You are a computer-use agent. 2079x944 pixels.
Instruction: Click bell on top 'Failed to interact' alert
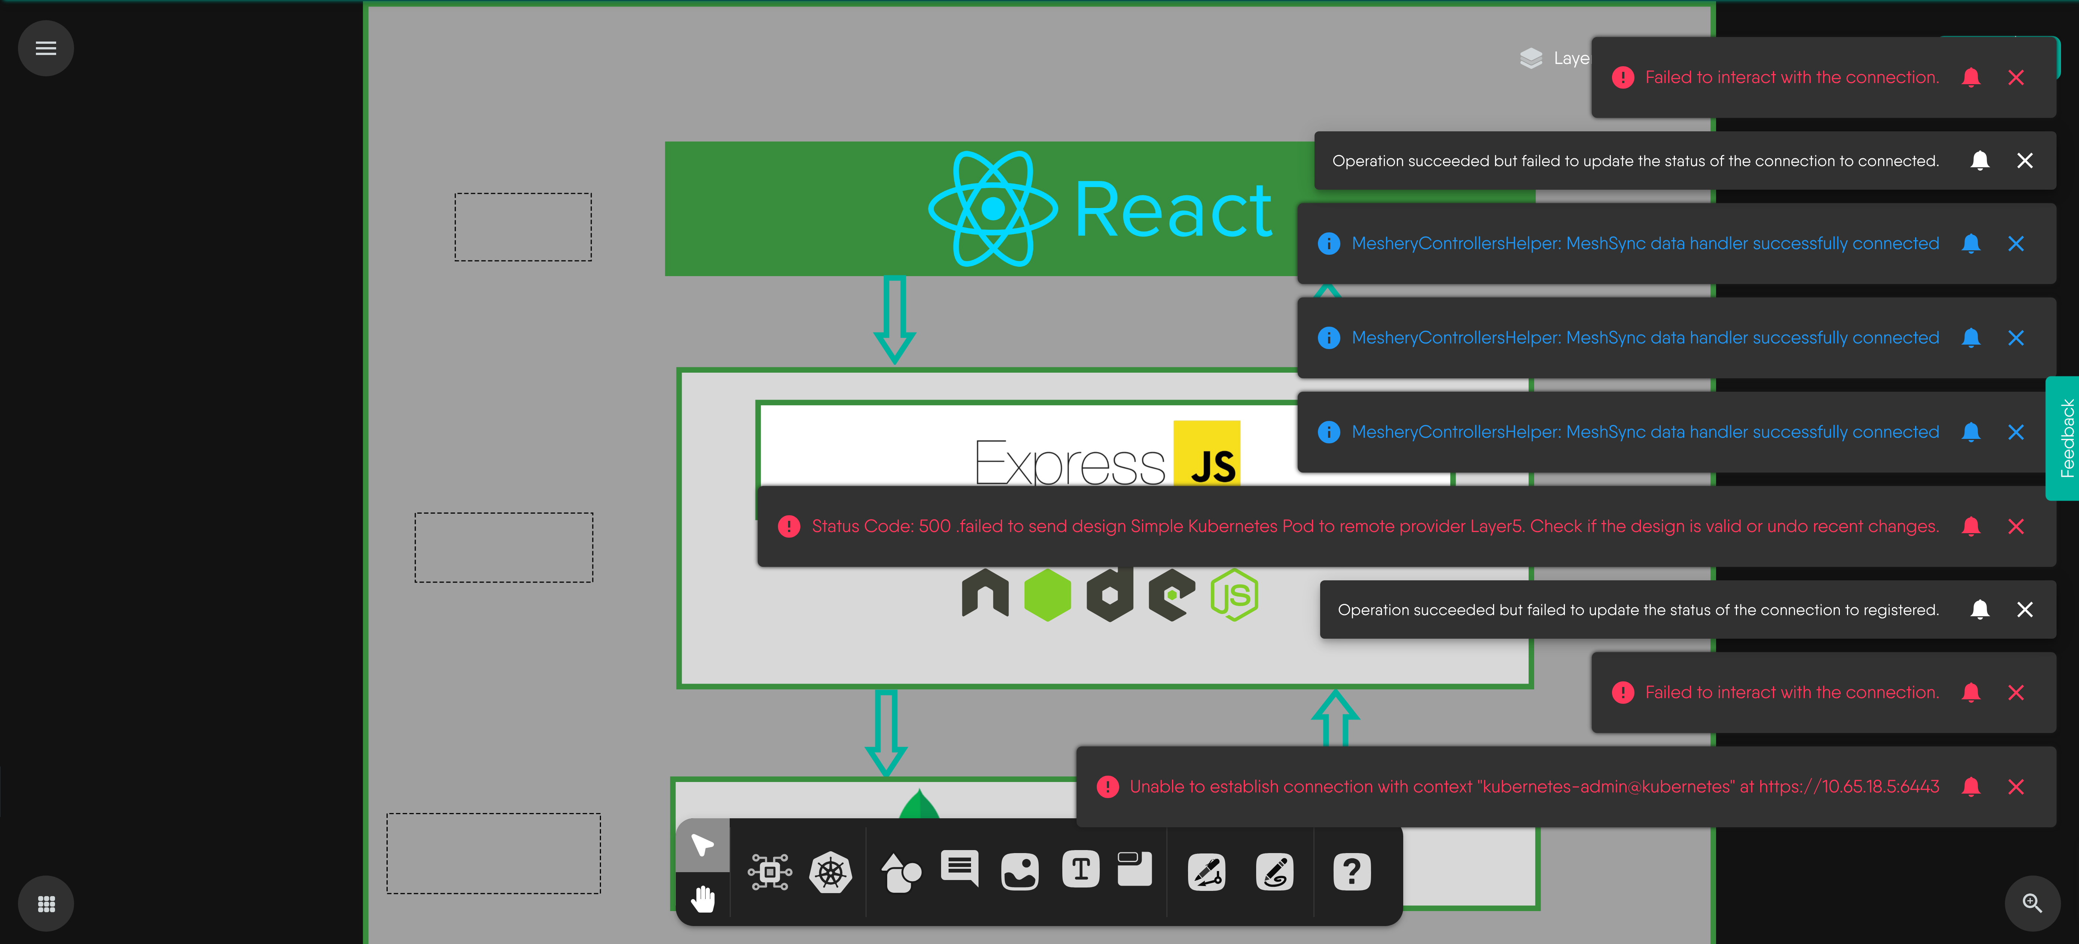coord(1970,77)
